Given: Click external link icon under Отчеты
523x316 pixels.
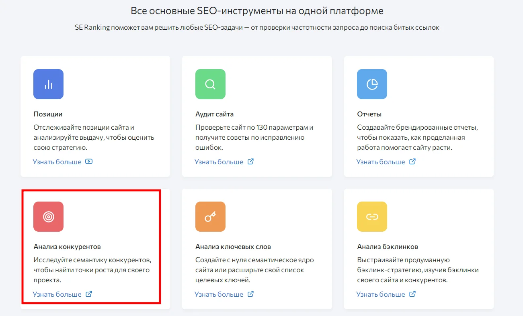Looking at the screenshot, I should [x=412, y=162].
